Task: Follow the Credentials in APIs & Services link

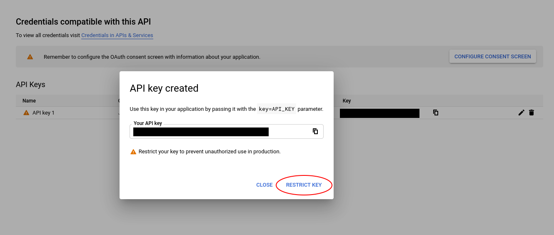Action: tap(117, 35)
